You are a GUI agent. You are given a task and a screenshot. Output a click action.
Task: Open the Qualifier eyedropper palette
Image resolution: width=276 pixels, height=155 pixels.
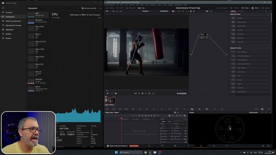169,109
